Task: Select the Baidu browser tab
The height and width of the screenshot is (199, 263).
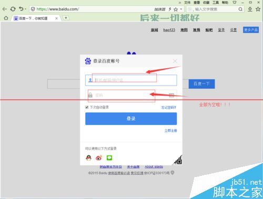Action: [36, 18]
